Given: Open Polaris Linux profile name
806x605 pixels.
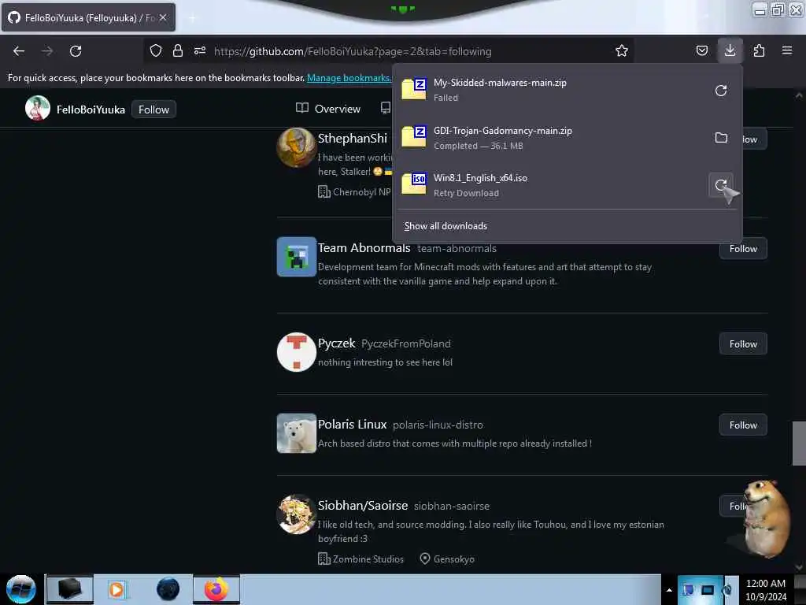Looking at the screenshot, I should point(352,425).
